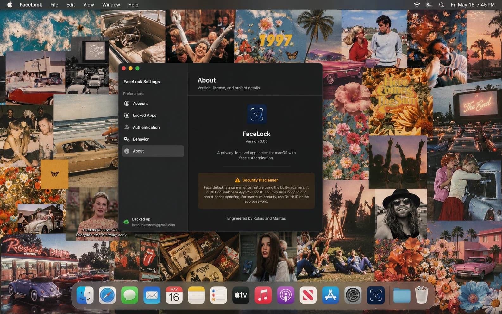Open the News app in Dock

tap(308, 295)
